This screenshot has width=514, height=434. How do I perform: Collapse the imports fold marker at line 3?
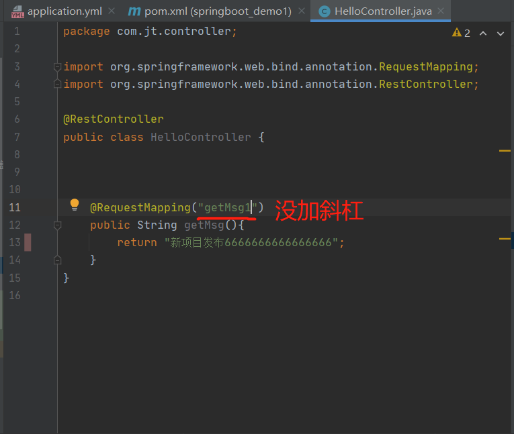(x=57, y=67)
